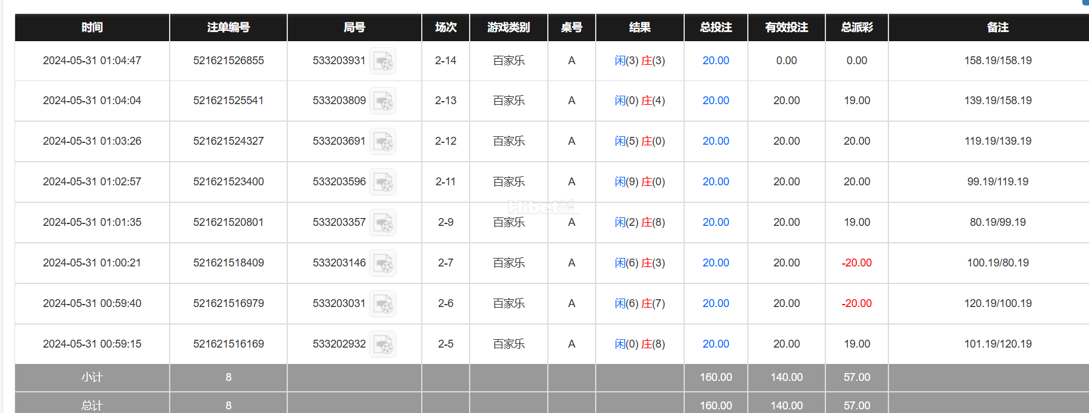The width and height of the screenshot is (1089, 413).
Task: Click the 总派彩 column header
Action: (857, 27)
